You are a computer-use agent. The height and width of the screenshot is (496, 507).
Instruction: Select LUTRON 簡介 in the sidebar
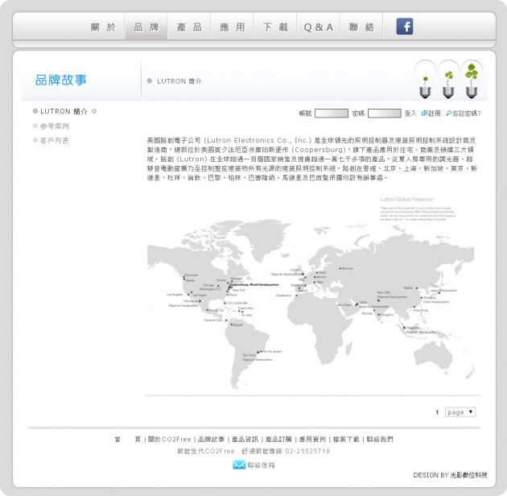(x=64, y=112)
